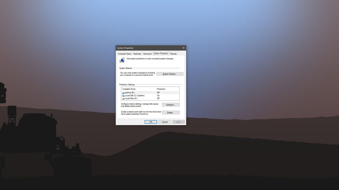Close the System Properties window
Viewport: 339px width, 190px height.
point(183,48)
